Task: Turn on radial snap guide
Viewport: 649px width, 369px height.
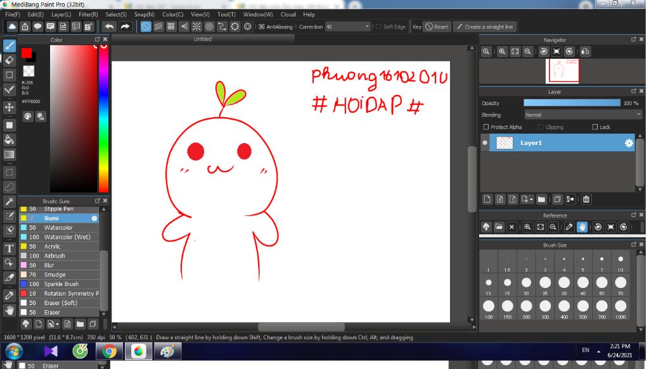Action: click(196, 27)
